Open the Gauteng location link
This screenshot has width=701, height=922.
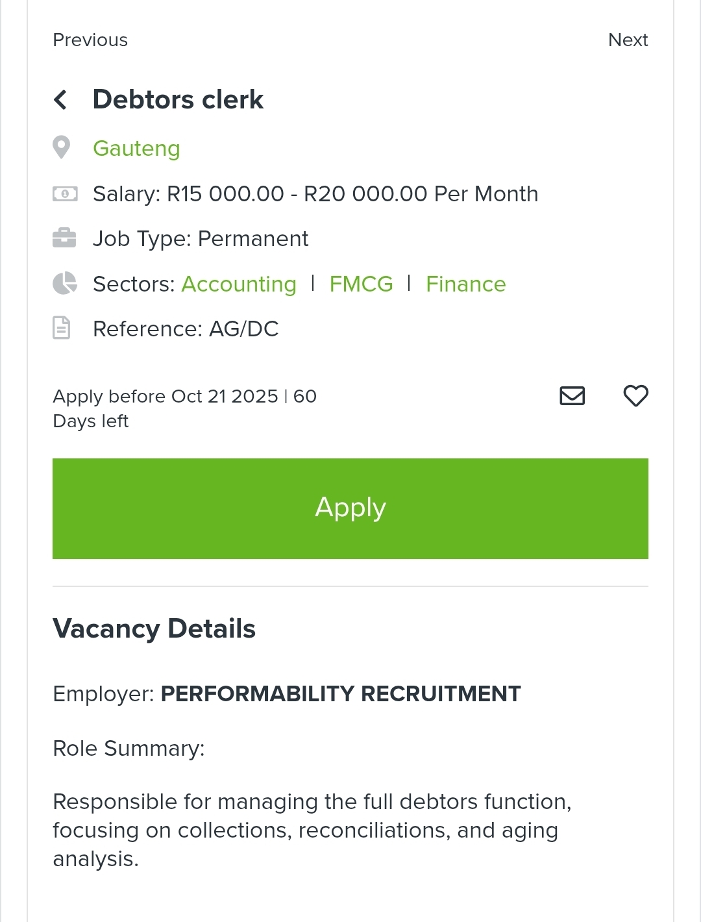click(x=136, y=149)
